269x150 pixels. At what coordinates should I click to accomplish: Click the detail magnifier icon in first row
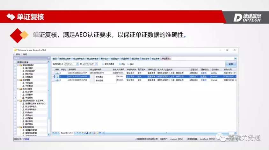tap(57, 73)
